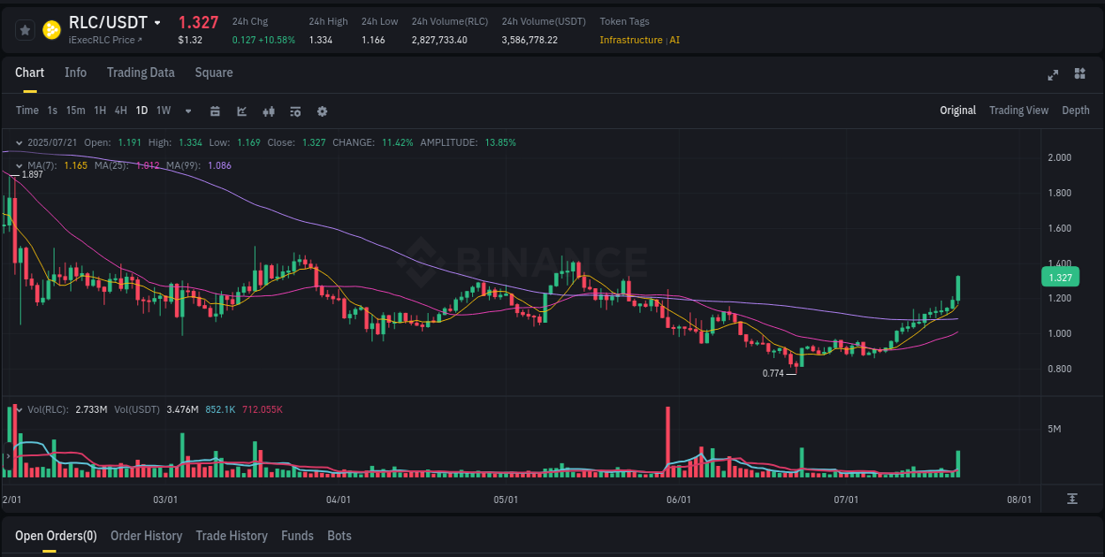Image resolution: width=1105 pixels, height=557 pixels.
Task: Open the indicator list settings icon
Action: pos(295,111)
